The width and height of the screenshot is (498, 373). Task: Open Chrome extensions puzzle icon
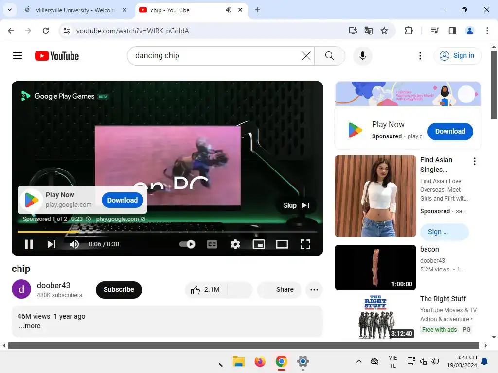tap(409, 31)
